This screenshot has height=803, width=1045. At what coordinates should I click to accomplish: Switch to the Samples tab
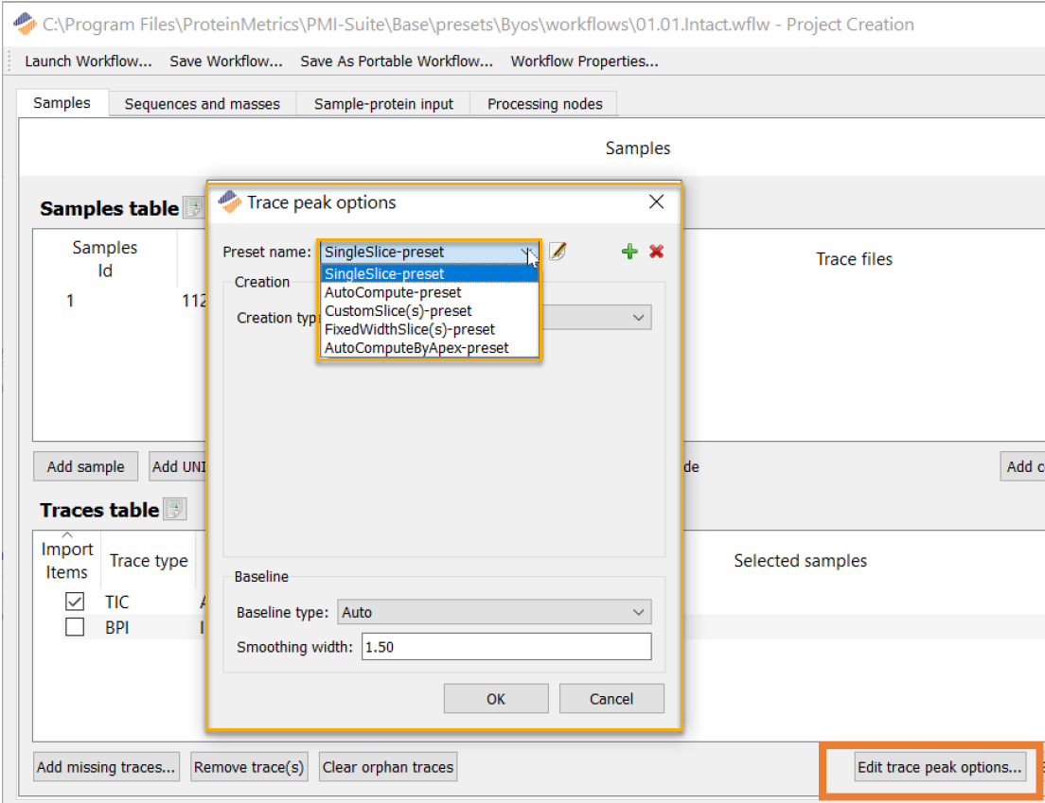(x=62, y=103)
